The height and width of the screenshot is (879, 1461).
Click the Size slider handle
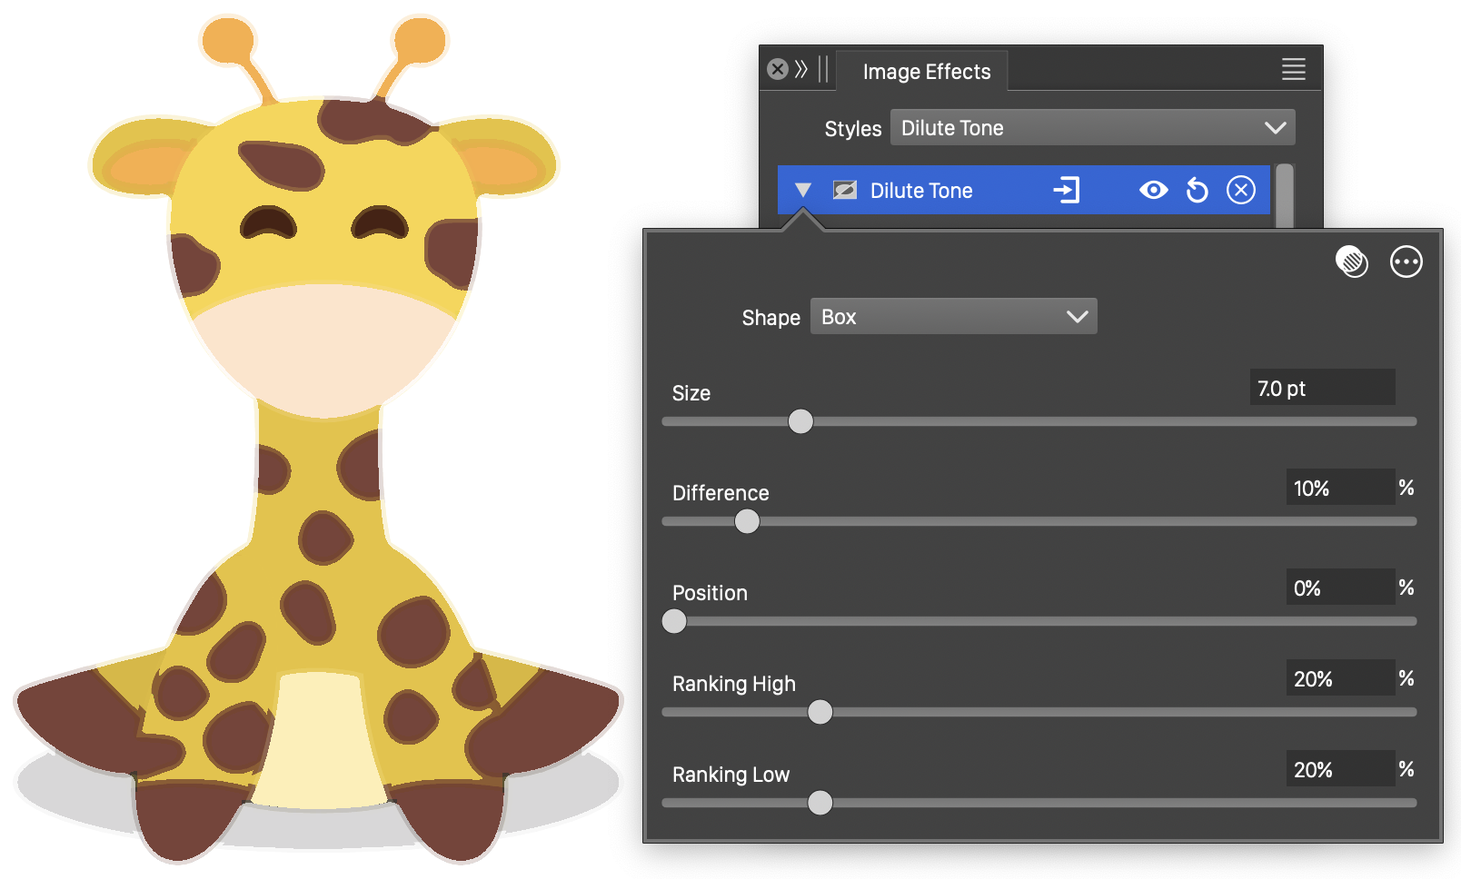(800, 422)
